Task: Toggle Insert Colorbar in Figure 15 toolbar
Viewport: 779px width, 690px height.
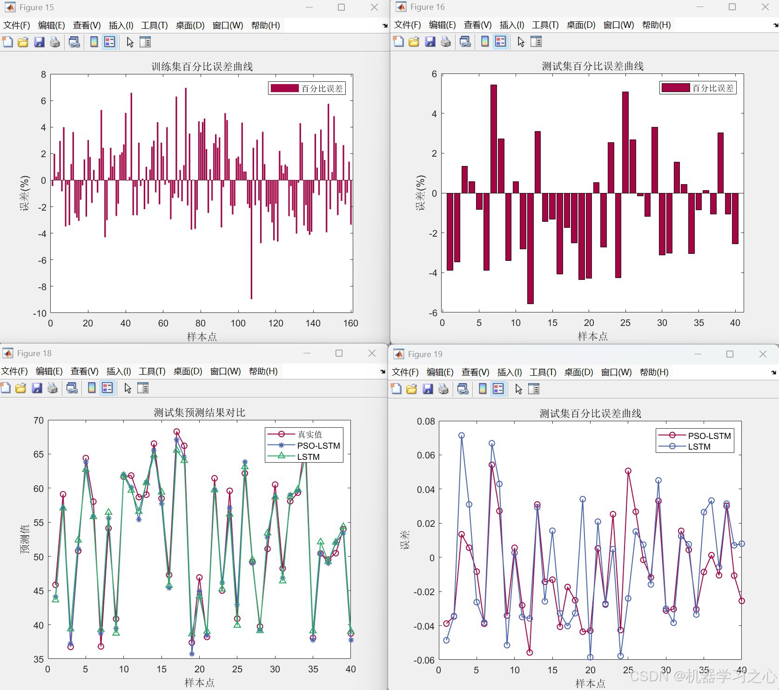Action: [x=94, y=42]
